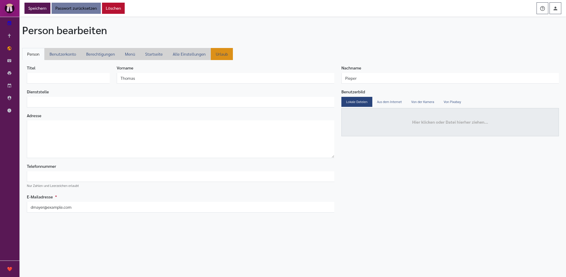This screenshot has height=277, width=566.
Task: Open the info circle sidebar icon
Action: click(x=9, y=110)
